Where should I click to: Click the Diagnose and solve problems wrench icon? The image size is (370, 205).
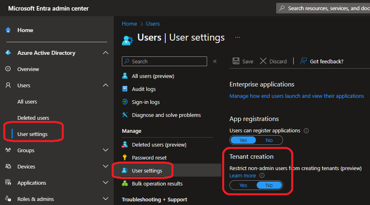coord(125,115)
